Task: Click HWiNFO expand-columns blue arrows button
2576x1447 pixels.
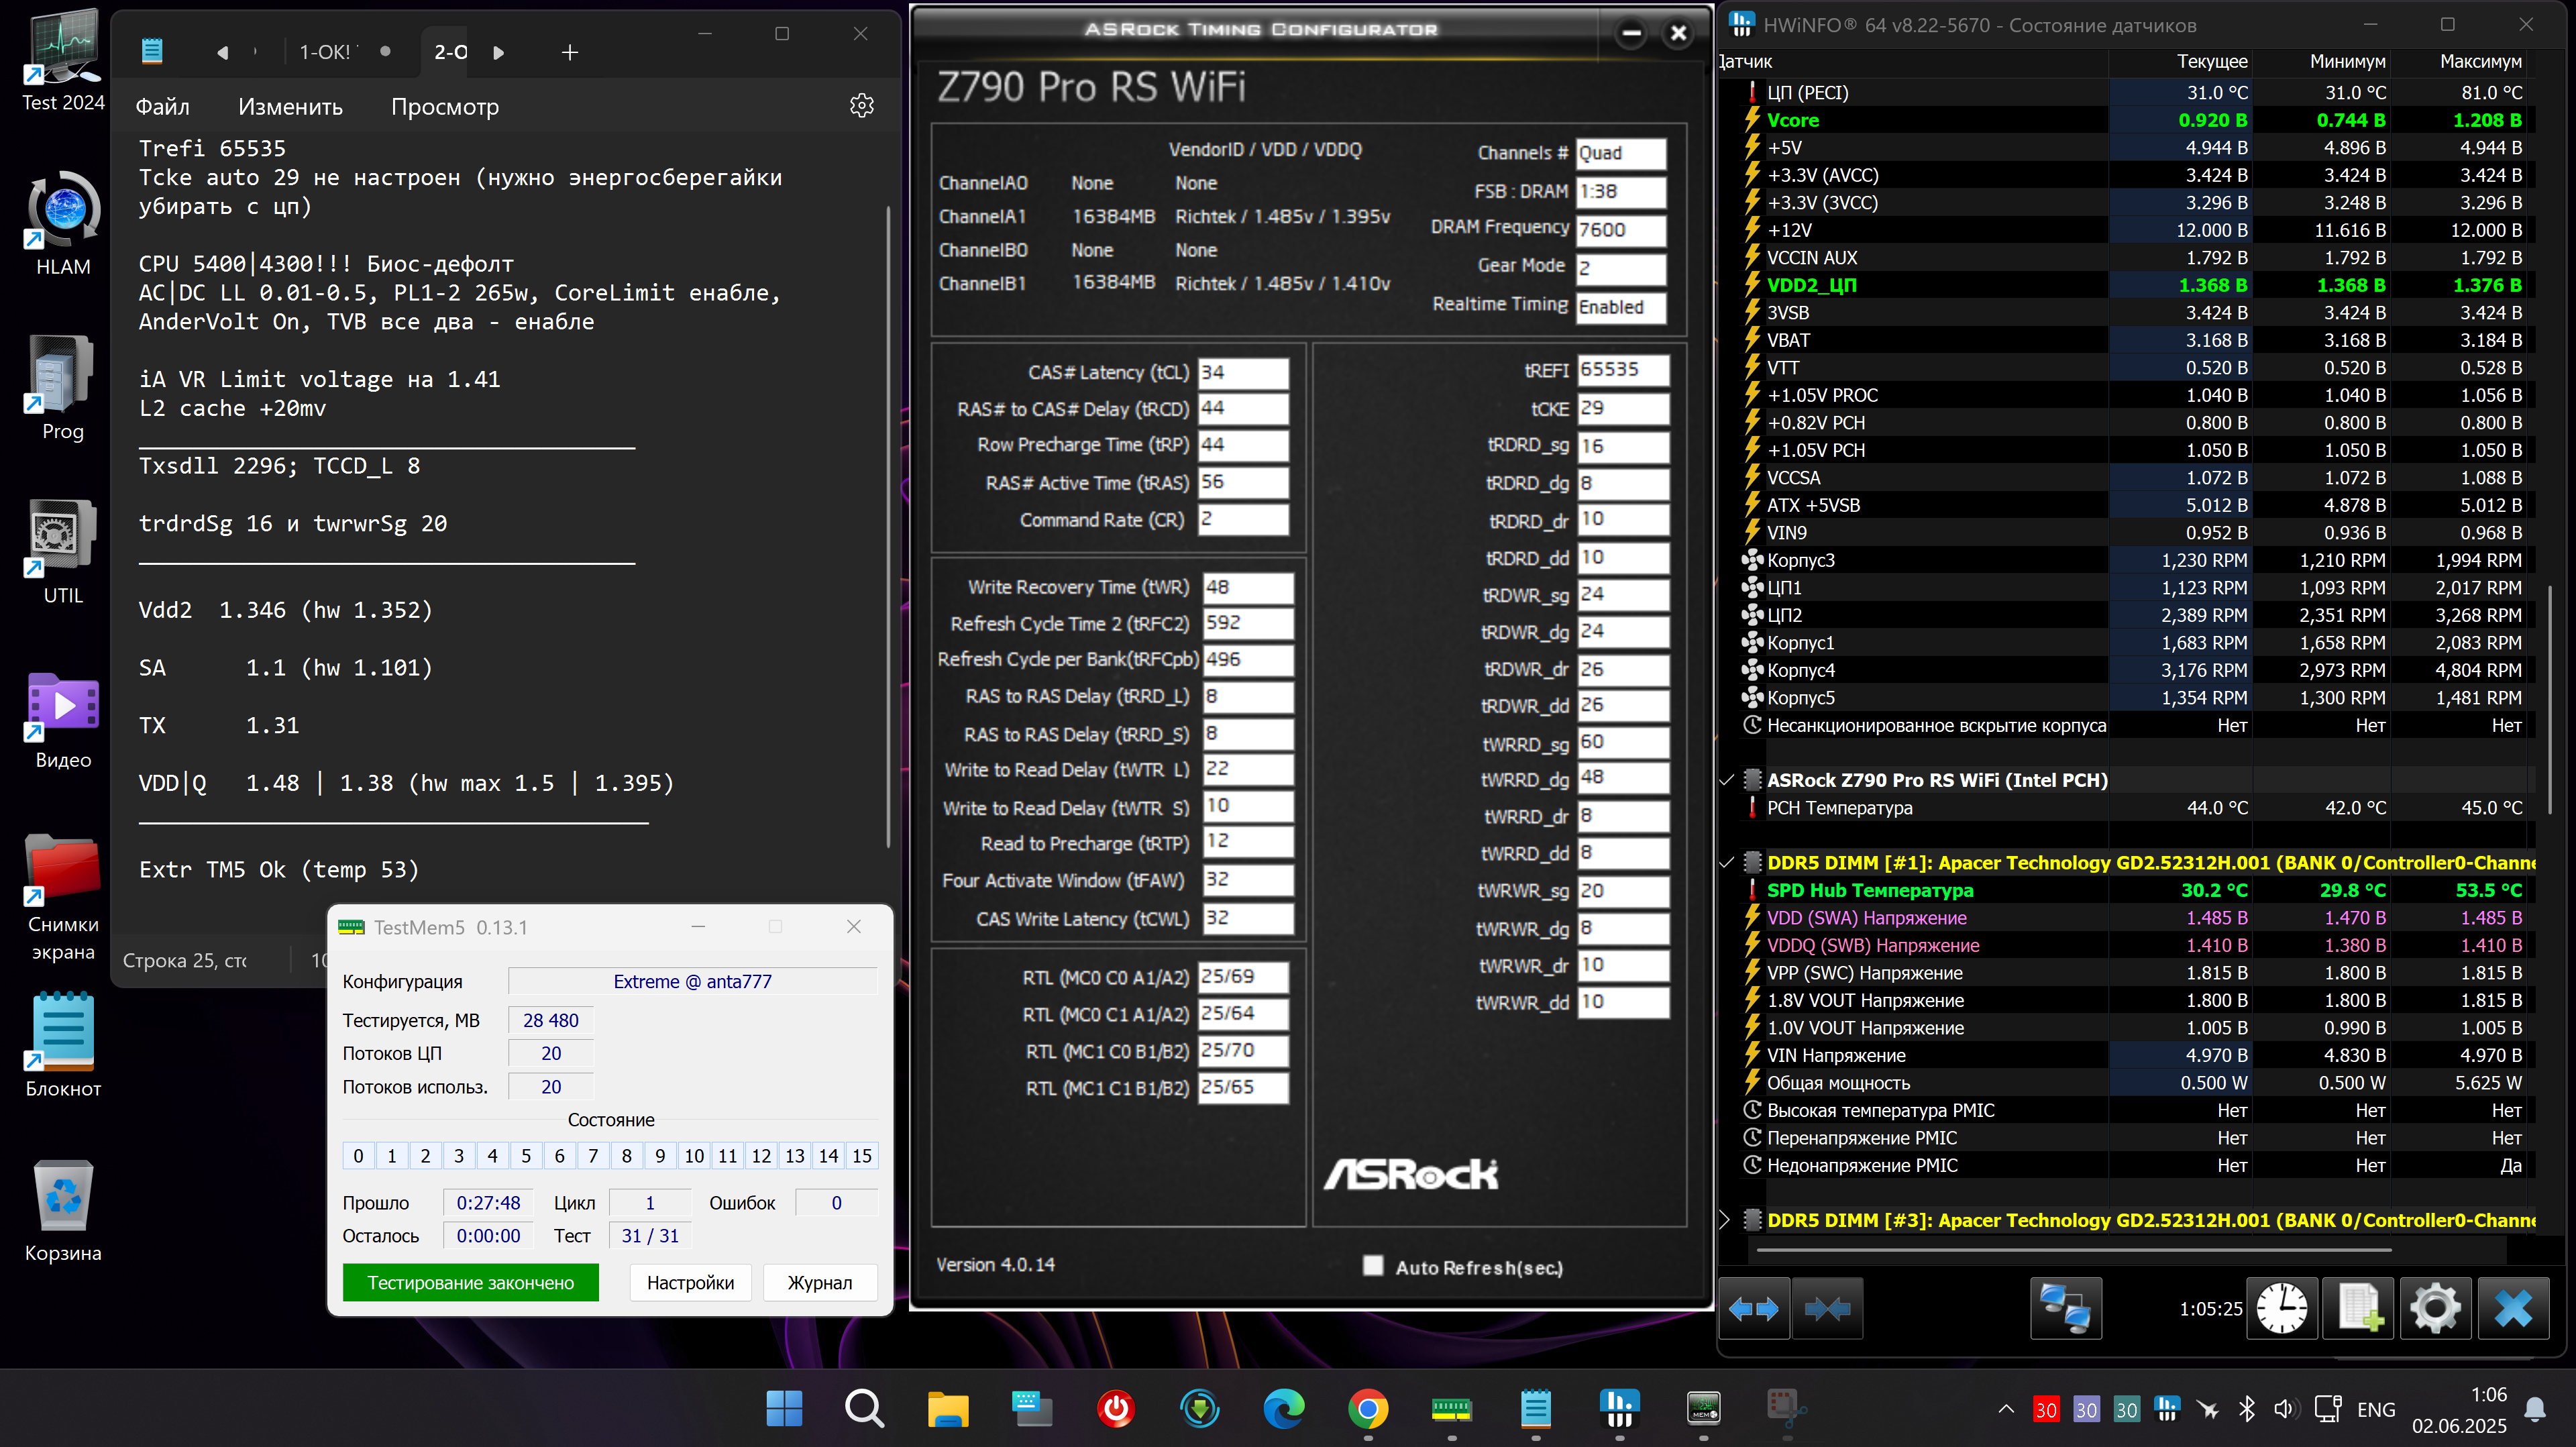Action: coord(1753,1308)
